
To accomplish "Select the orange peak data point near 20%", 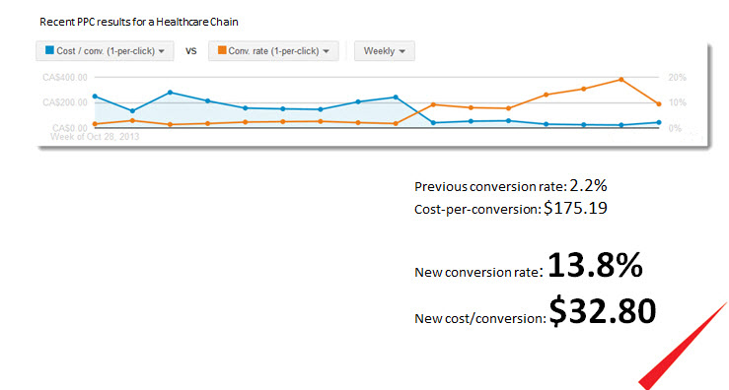I will 621,80.
